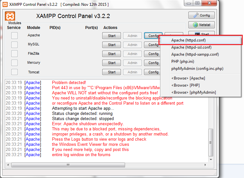Image resolution: width=244 pixels, height=178 pixels.
Task: Toggle the Mercury service checkbox
Action: pos(14,63)
